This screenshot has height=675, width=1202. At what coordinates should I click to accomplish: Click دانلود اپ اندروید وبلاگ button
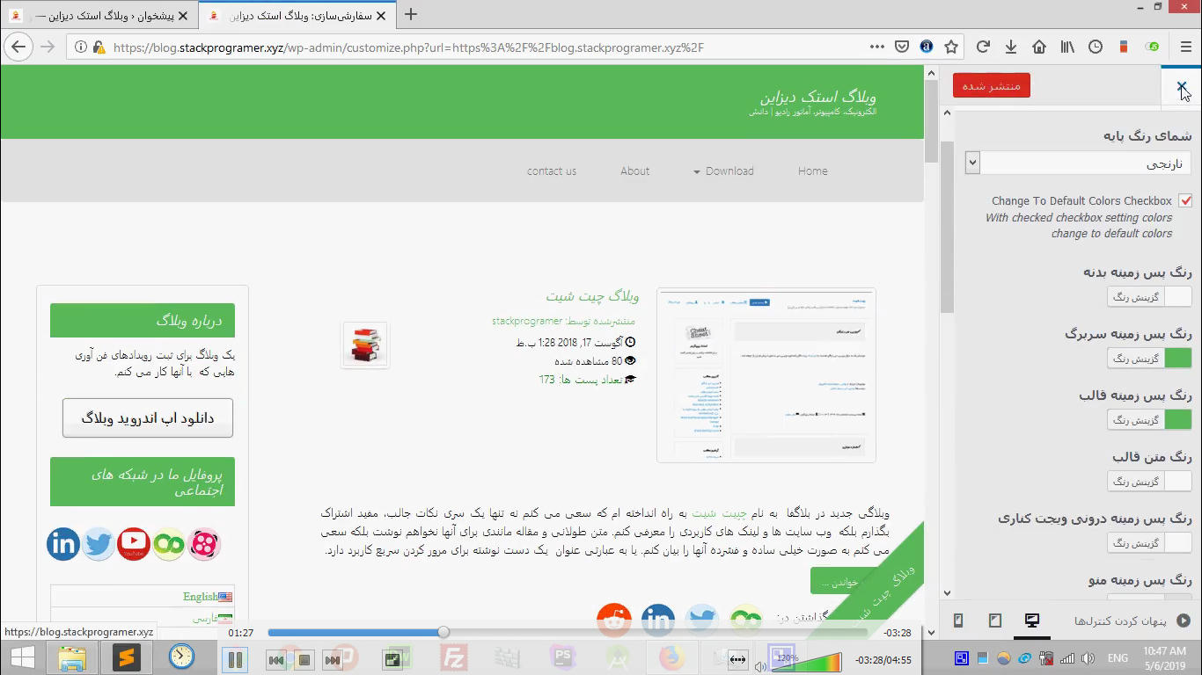[148, 418]
